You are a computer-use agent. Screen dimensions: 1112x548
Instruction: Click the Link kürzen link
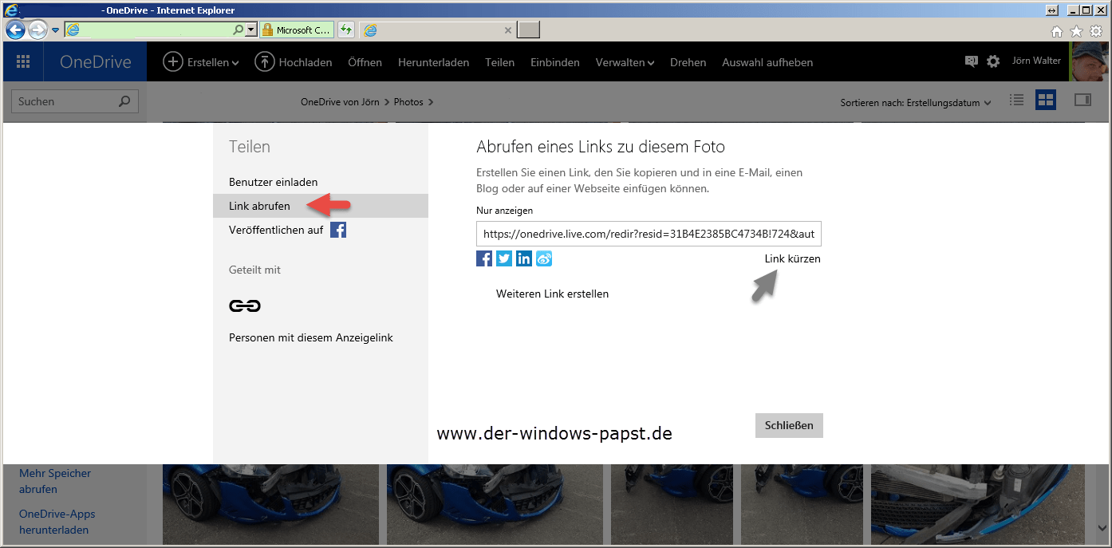pyautogui.click(x=792, y=258)
